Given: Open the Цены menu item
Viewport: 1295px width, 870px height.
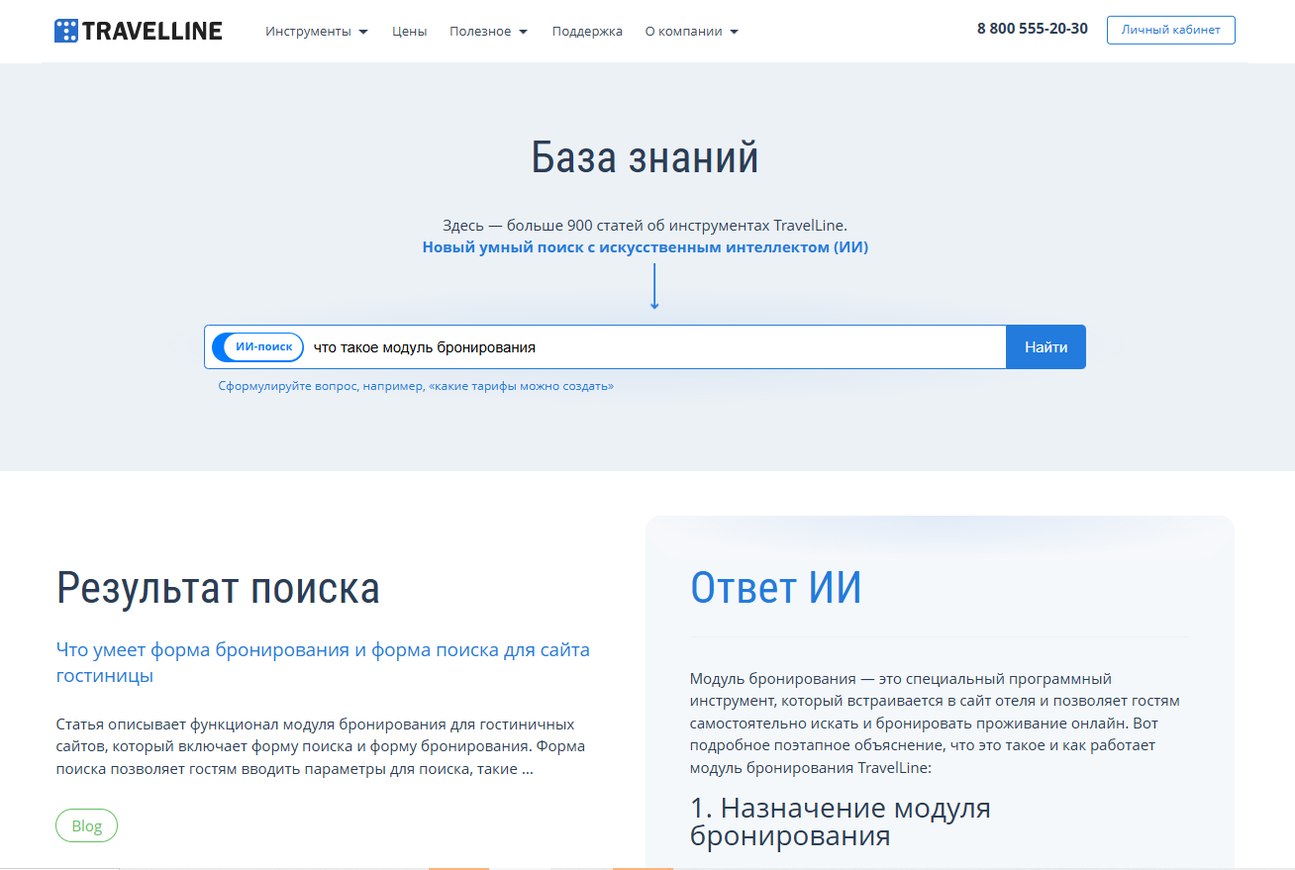Looking at the screenshot, I should (409, 31).
